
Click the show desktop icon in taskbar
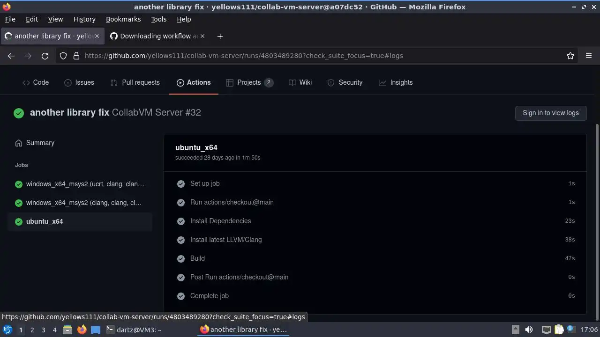[96, 330]
